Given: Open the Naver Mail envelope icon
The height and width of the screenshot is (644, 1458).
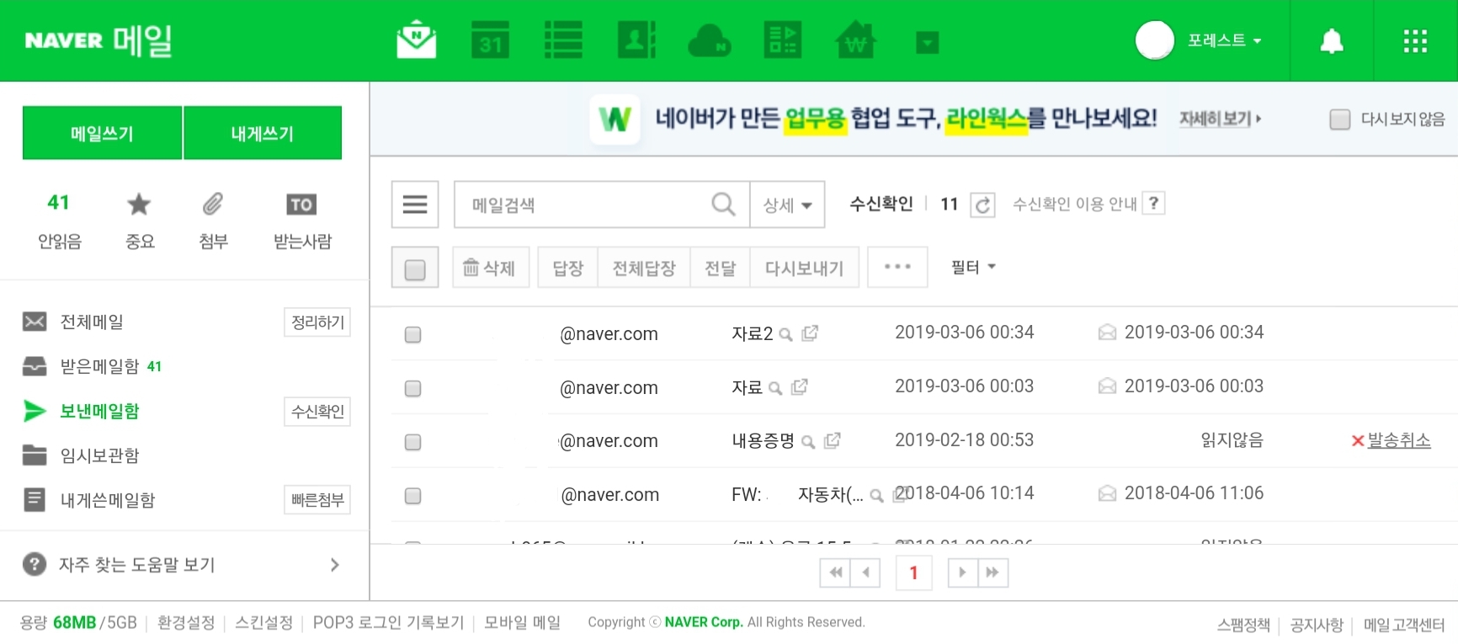Looking at the screenshot, I should 416,40.
